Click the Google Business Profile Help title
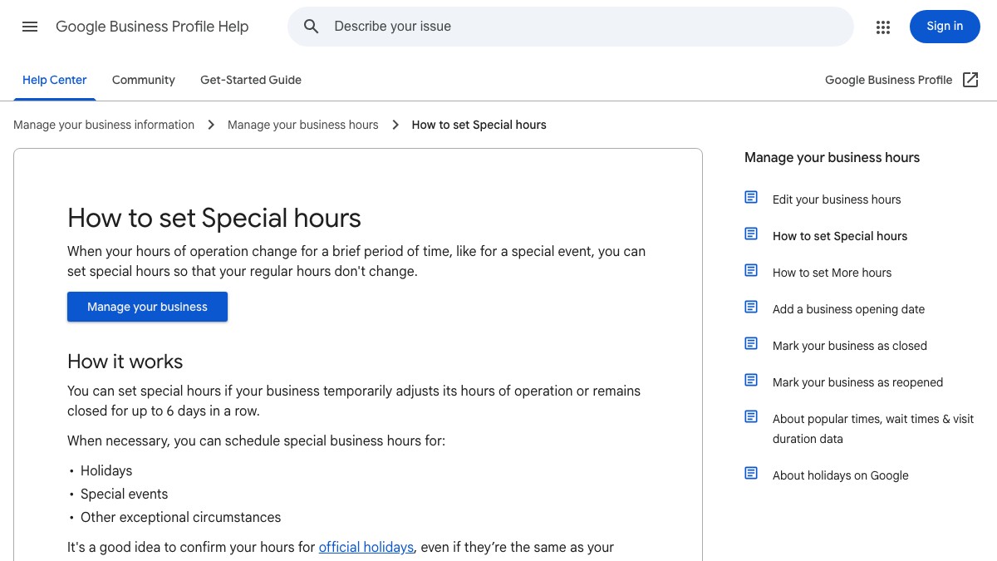The image size is (997, 561). (x=152, y=27)
